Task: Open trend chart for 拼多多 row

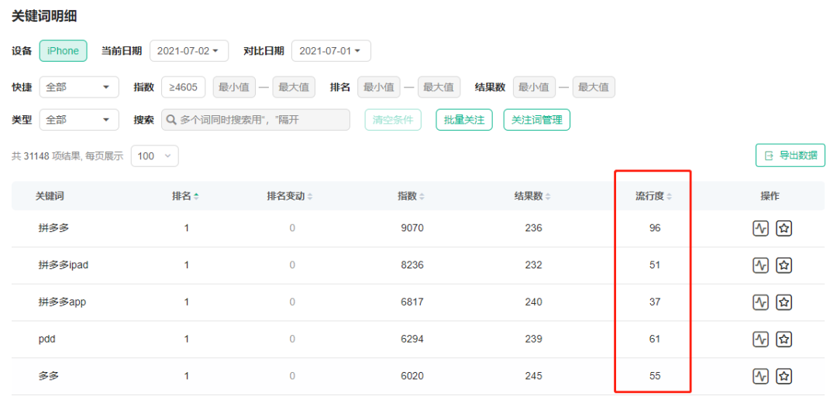Action: point(760,229)
